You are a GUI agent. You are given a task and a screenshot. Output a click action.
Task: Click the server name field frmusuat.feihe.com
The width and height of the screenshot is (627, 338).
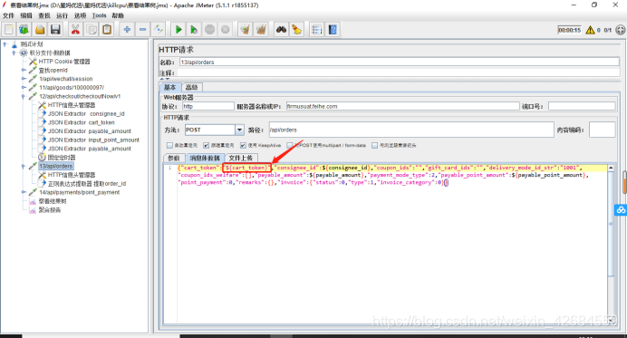point(402,106)
